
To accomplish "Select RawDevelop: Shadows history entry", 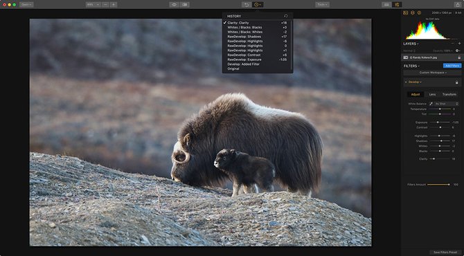I will point(258,37).
